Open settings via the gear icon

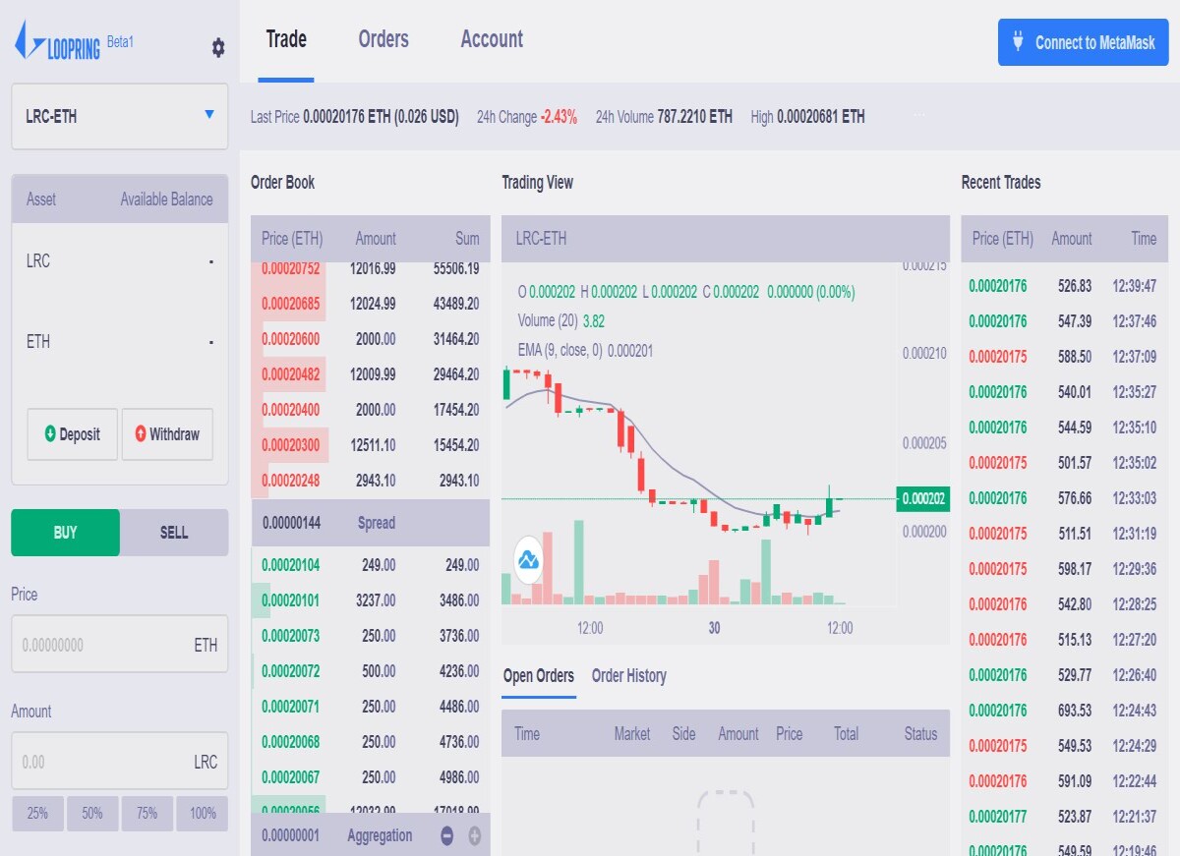pos(218,47)
